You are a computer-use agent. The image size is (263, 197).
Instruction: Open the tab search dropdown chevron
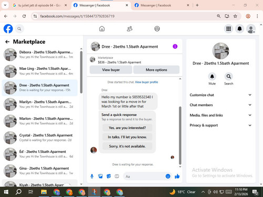5,5
